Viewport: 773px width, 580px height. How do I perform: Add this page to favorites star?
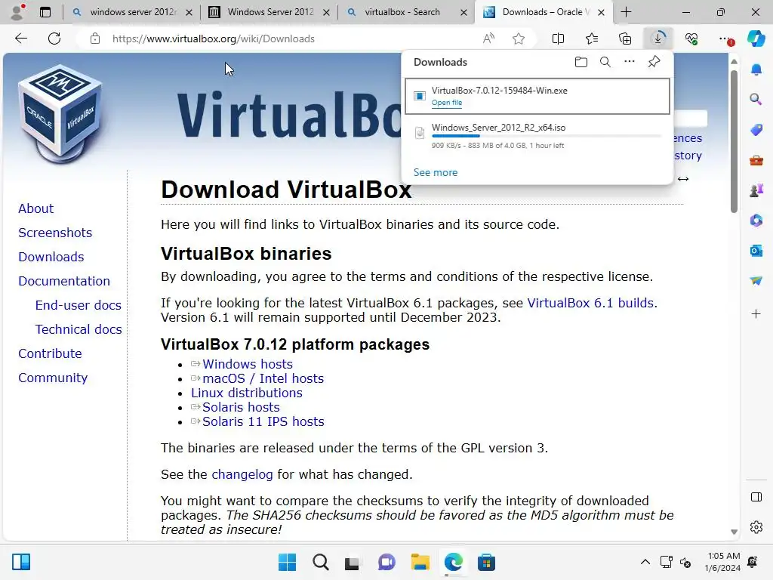tap(518, 39)
